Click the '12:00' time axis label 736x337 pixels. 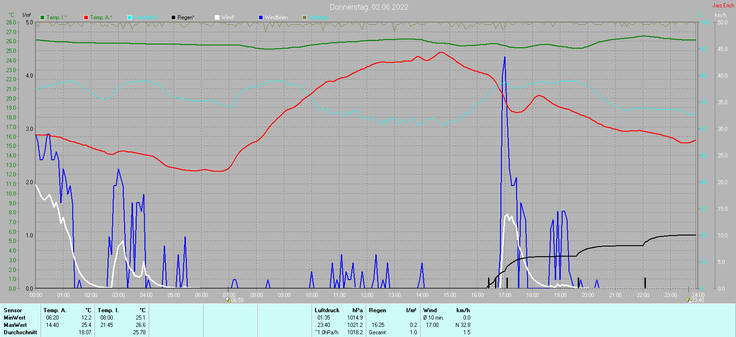pos(367,295)
